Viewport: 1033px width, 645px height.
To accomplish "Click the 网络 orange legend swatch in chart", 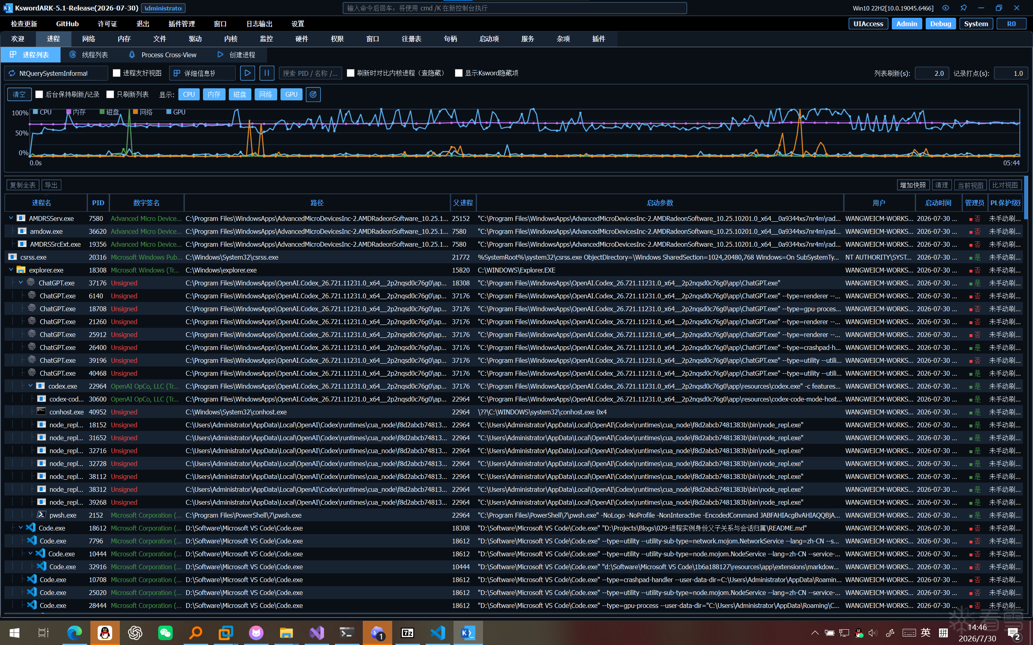I will 135,112.
